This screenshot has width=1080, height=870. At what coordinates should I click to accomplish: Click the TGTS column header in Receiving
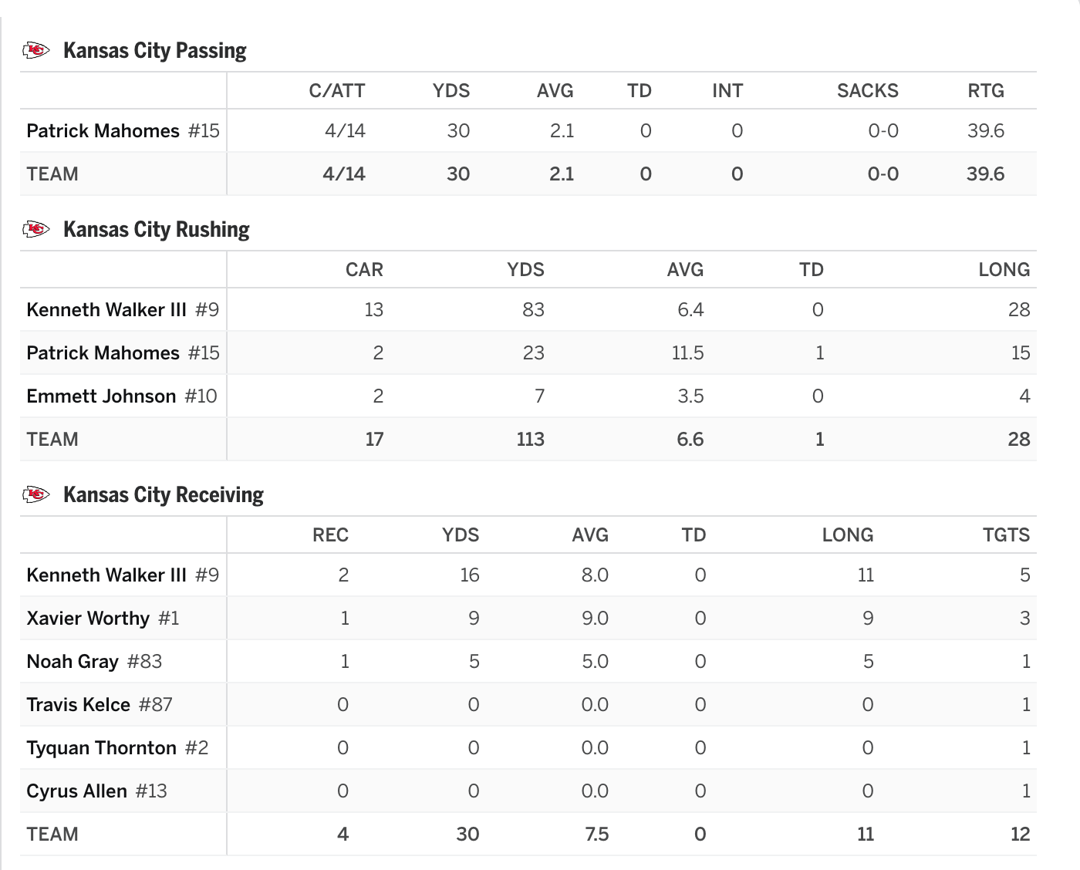pos(1007,535)
